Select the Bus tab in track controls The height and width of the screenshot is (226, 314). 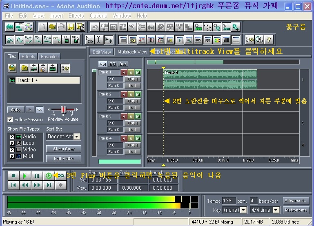[x=123, y=64]
